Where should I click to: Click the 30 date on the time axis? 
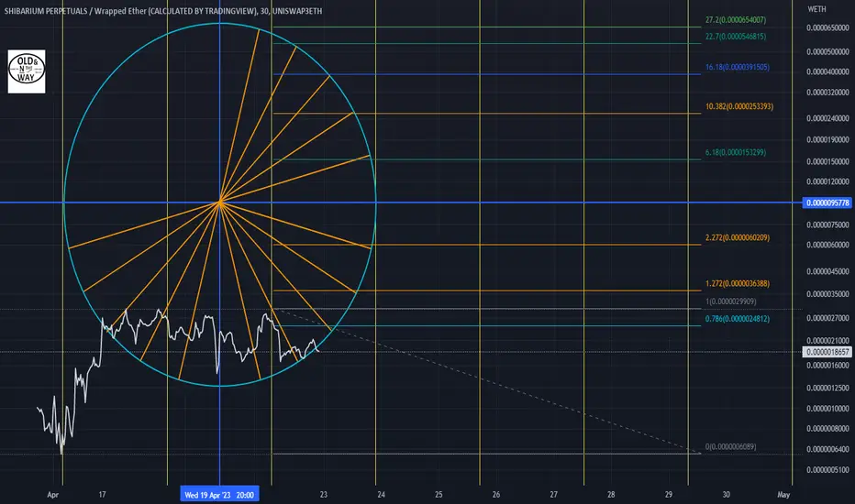coord(726,495)
